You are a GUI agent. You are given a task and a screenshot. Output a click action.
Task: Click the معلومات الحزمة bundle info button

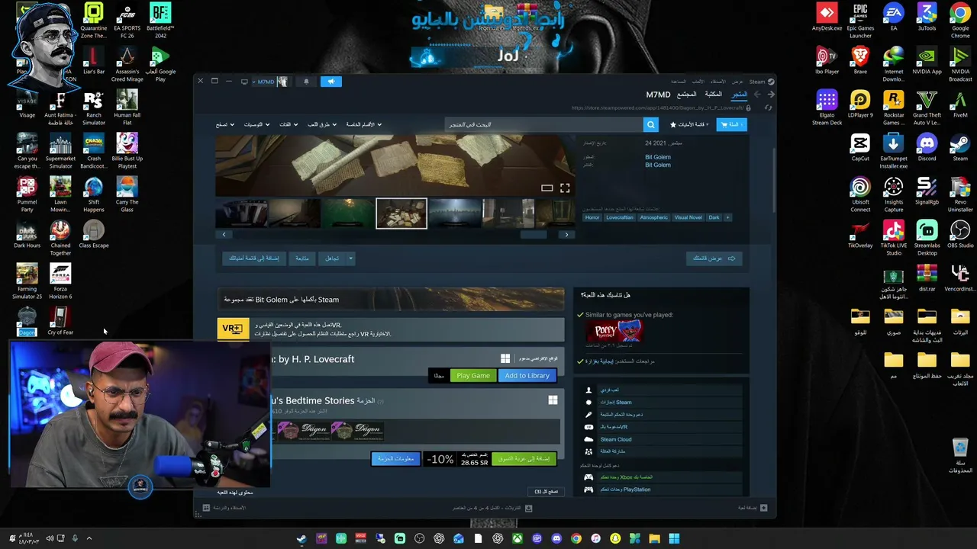(395, 458)
